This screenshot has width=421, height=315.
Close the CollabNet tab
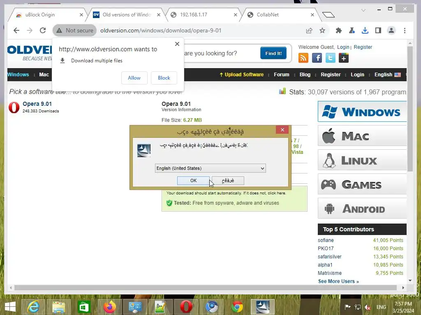(312, 15)
